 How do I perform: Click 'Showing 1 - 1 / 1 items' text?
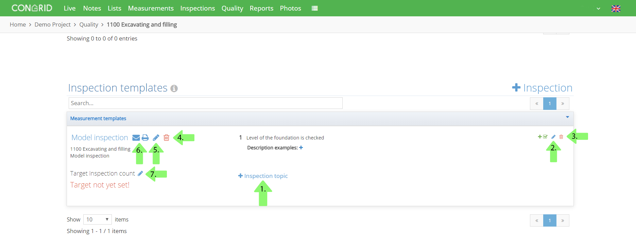[x=97, y=231]
